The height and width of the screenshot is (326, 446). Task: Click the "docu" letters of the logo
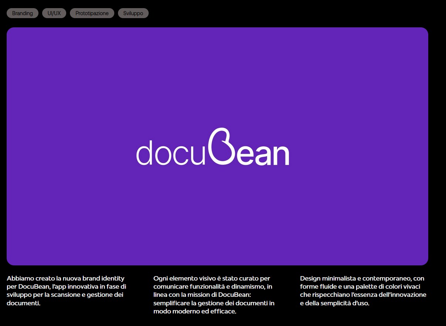tap(170, 152)
